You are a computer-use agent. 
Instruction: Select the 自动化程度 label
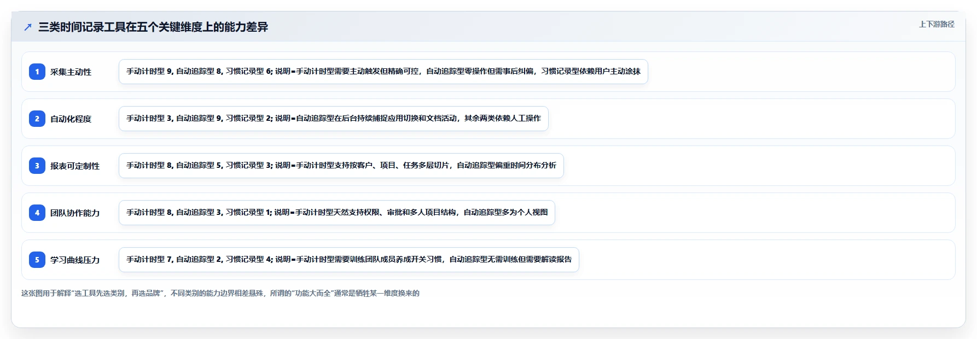[71, 119]
